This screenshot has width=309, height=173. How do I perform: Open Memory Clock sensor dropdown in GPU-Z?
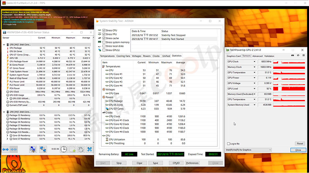coord(254,67)
